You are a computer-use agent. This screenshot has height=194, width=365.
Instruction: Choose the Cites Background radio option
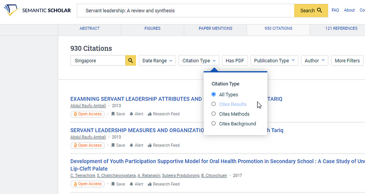pos(214,124)
